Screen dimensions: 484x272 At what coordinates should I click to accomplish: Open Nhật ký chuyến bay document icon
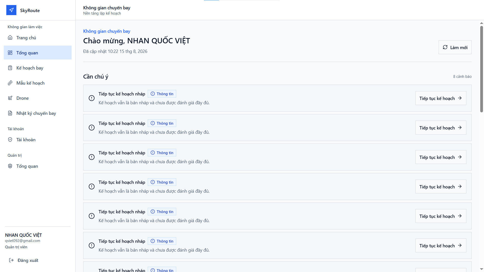(x=10, y=113)
